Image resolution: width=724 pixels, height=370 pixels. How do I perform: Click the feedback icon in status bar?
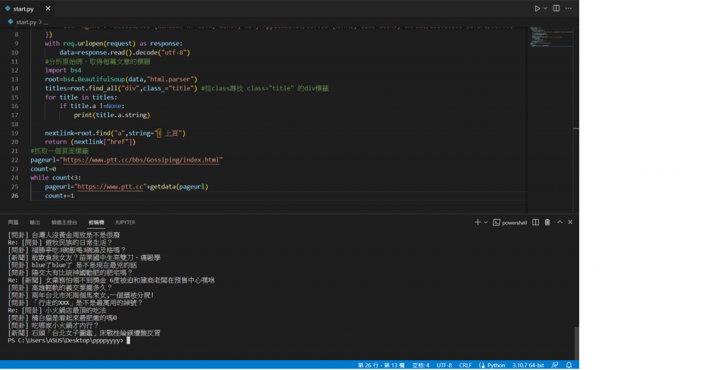555,365
